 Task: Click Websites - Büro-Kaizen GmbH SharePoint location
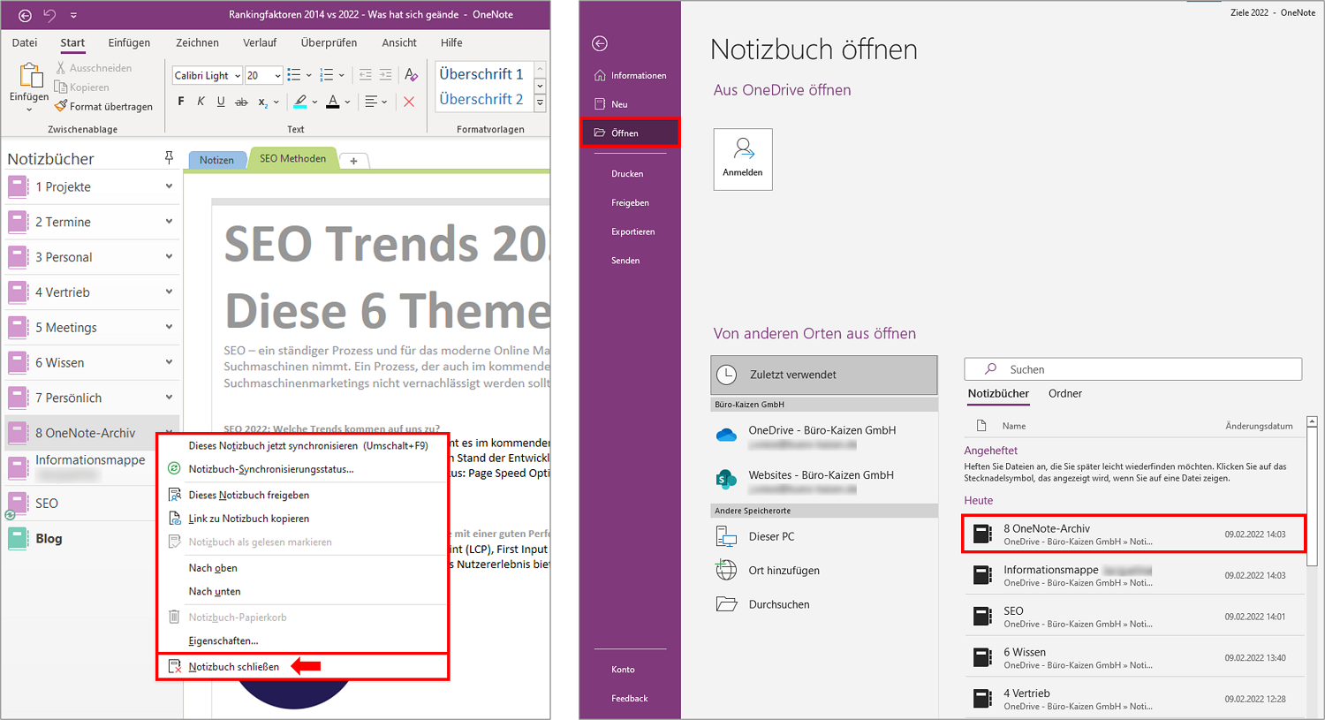click(x=823, y=480)
